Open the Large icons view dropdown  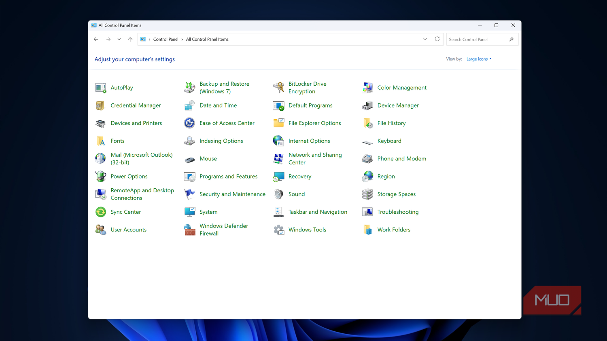pos(479,59)
